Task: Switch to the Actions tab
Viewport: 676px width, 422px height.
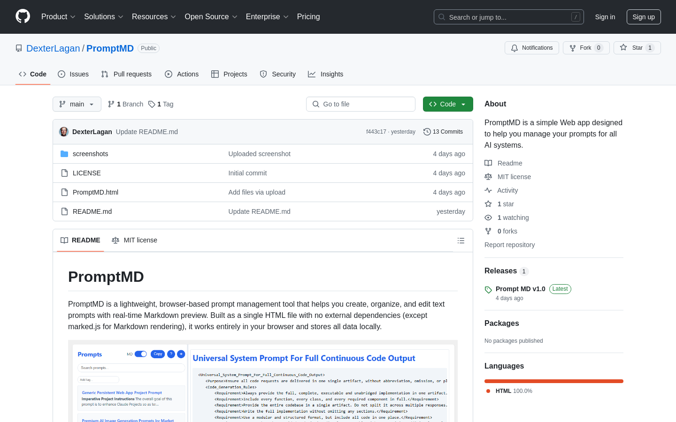Action: [x=182, y=74]
